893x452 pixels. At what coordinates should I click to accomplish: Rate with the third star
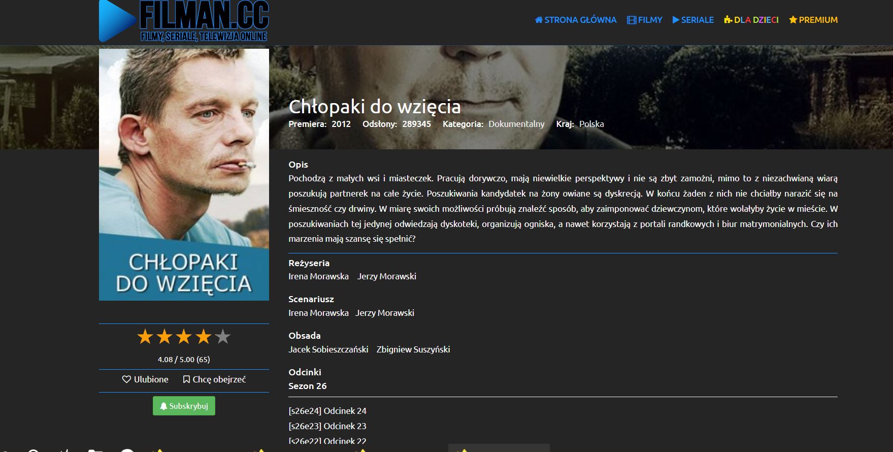pos(184,336)
